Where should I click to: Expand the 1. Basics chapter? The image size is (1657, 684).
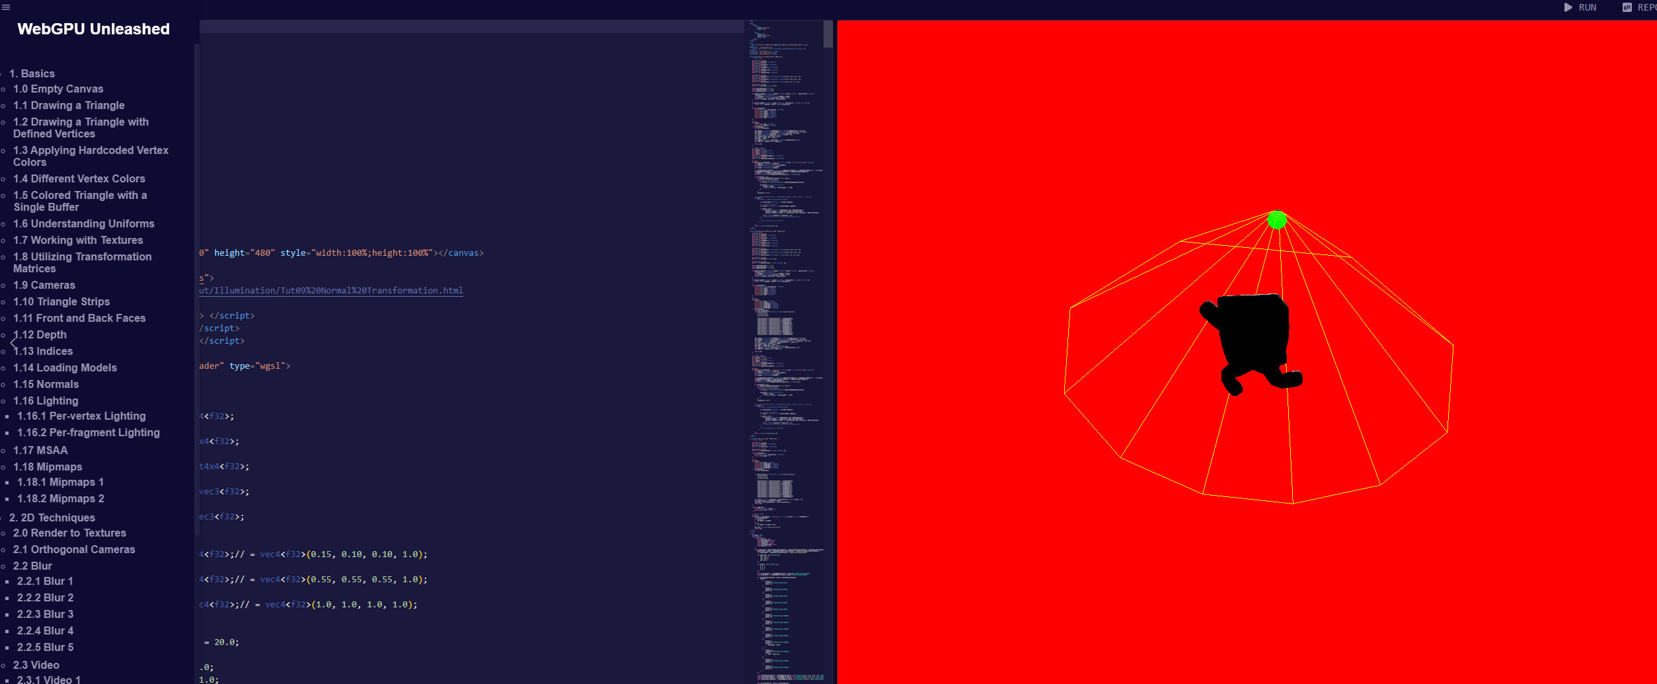32,73
